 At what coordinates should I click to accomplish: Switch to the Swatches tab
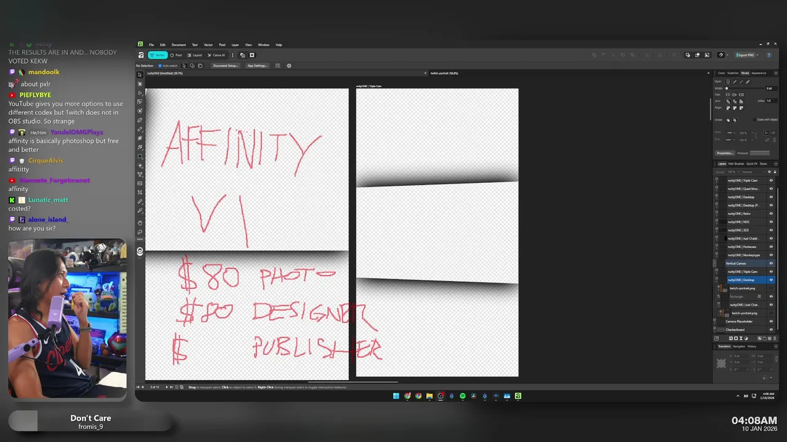(x=733, y=73)
